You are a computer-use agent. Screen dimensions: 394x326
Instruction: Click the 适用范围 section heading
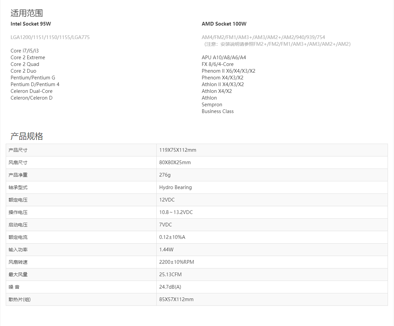pos(27,13)
